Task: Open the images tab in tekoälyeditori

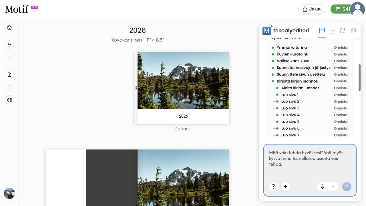Action: tap(332, 31)
